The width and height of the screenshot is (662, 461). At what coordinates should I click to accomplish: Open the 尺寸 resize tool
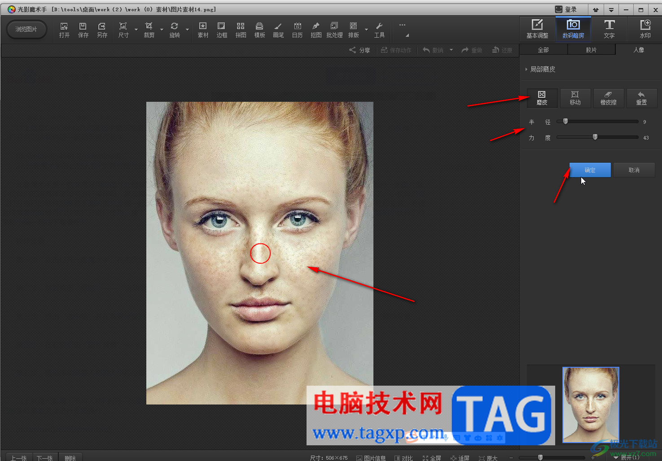point(123,30)
